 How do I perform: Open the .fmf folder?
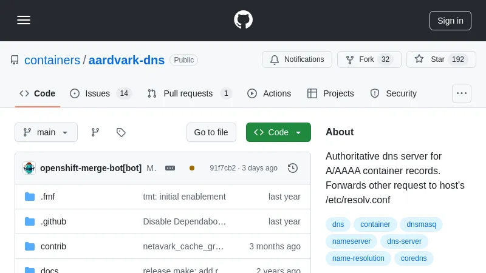(47, 197)
